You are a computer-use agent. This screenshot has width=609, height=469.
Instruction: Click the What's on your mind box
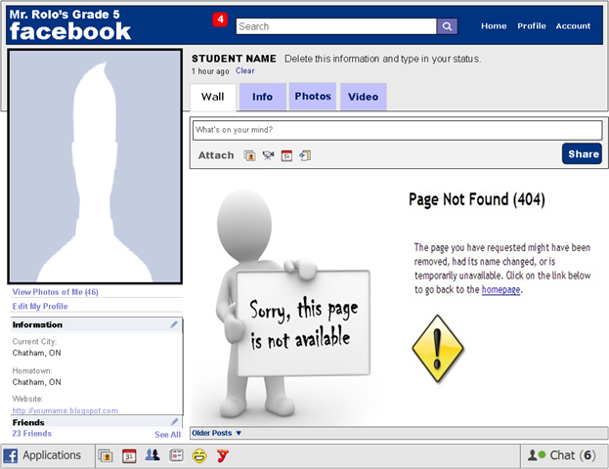tap(397, 130)
